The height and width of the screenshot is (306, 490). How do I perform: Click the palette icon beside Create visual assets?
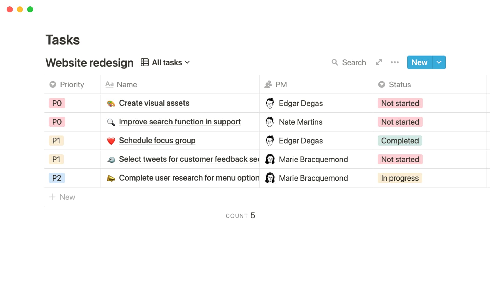pyautogui.click(x=111, y=104)
